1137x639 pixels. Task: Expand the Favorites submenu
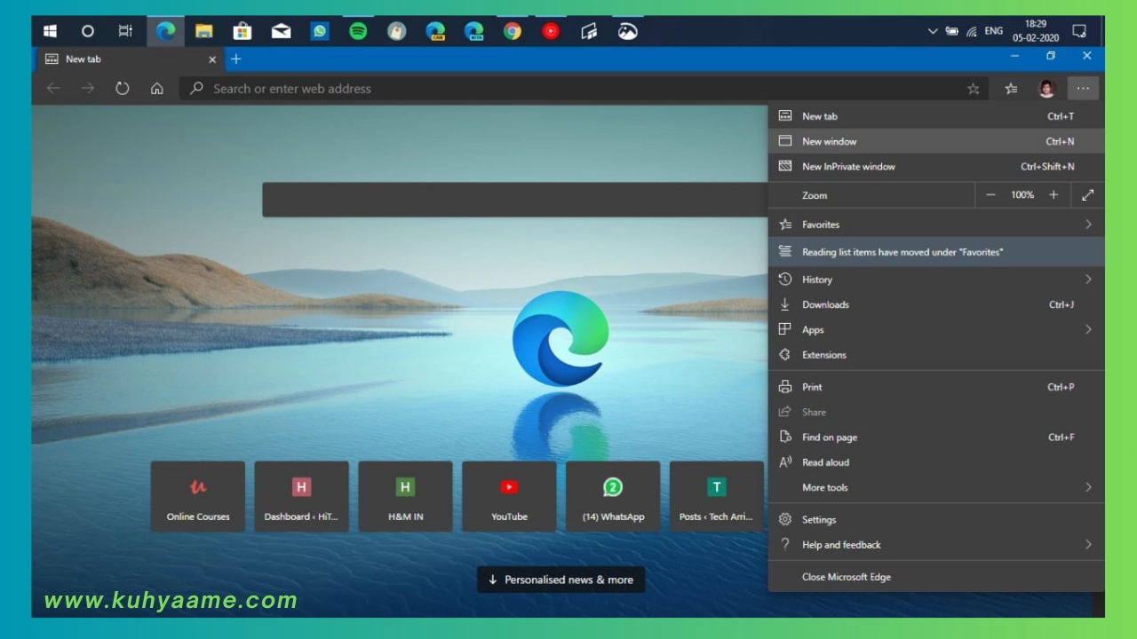point(936,225)
